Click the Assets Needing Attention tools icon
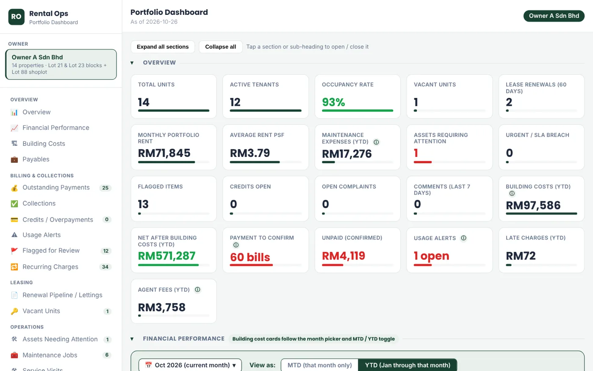The image size is (593, 371). tap(14, 339)
